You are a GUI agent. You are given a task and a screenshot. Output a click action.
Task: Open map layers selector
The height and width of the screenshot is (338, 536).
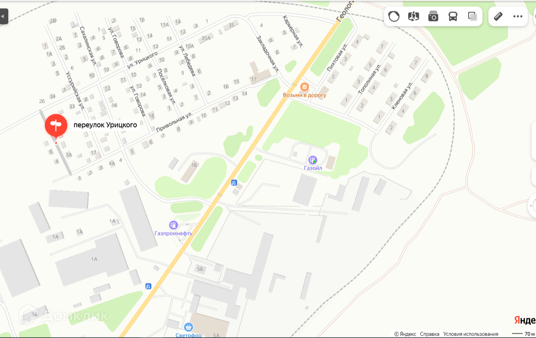473,16
